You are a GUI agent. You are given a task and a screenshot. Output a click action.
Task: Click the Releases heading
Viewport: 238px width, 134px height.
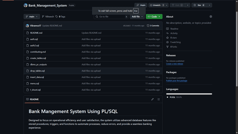pyautogui.click(x=171, y=55)
